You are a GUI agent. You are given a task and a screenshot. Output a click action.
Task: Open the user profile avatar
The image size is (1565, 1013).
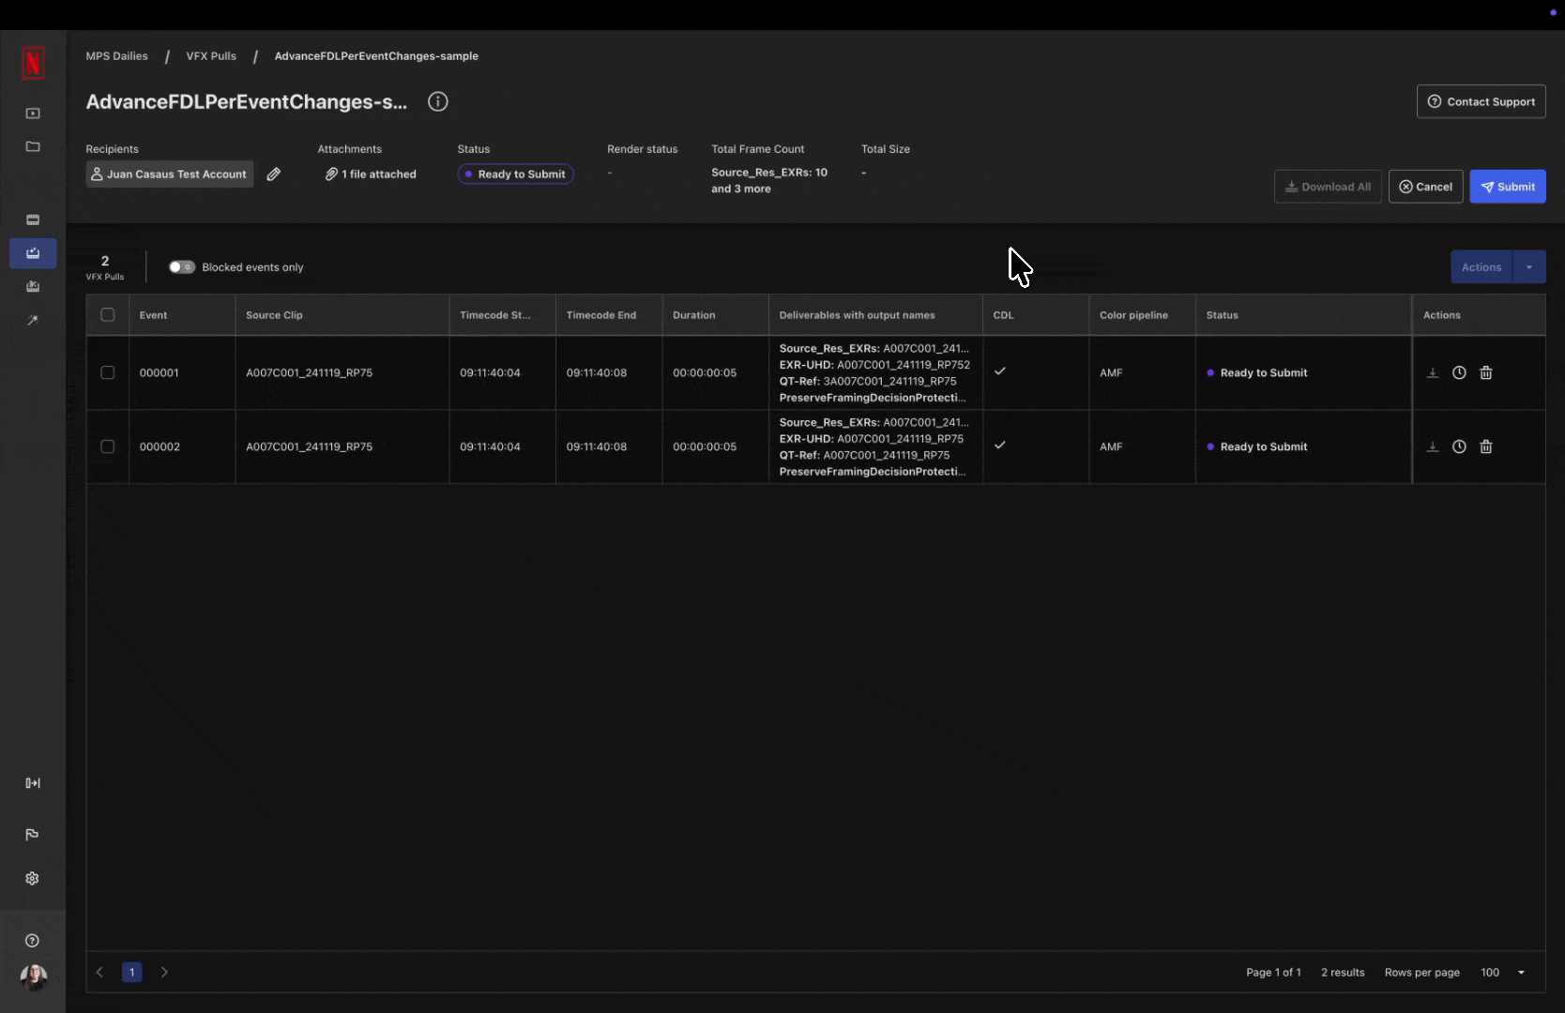point(34,977)
